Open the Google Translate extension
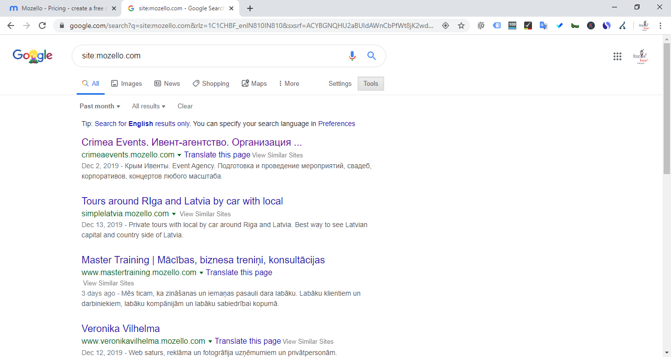The height and width of the screenshot is (357, 671). [x=544, y=25]
